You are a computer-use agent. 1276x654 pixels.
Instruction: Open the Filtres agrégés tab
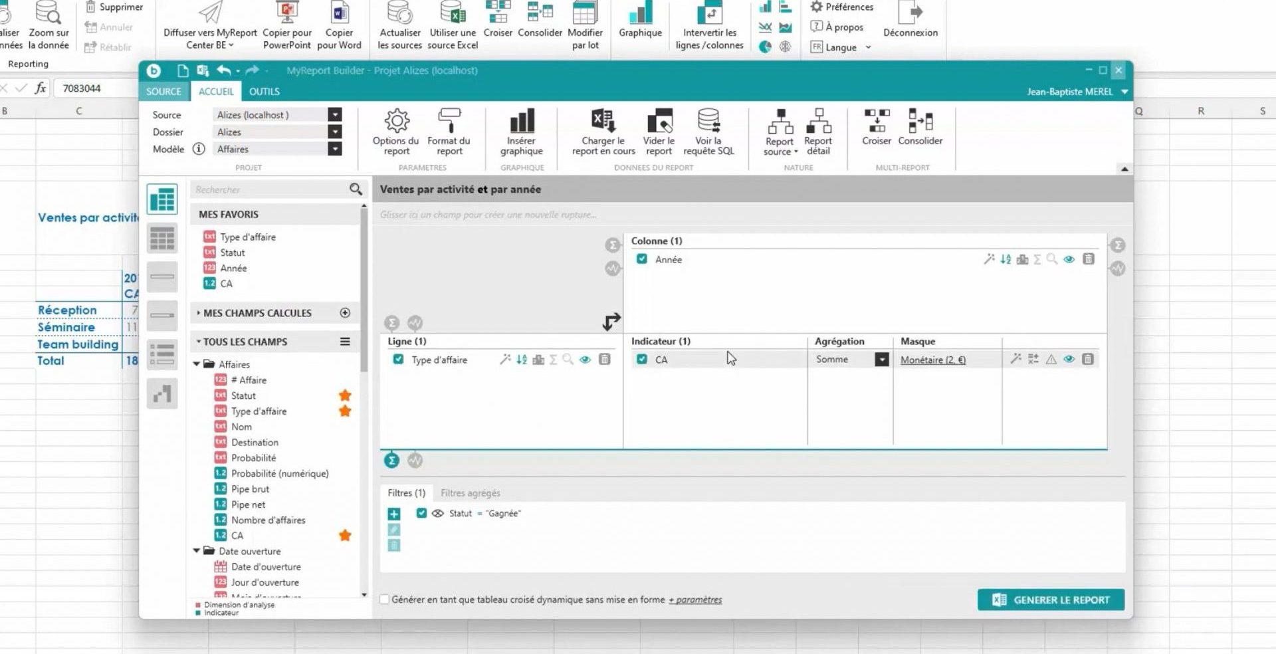pos(470,493)
